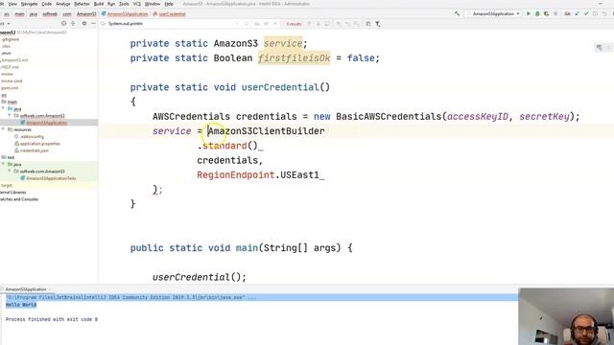Click the search magnifier icon in find bar

point(103,24)
